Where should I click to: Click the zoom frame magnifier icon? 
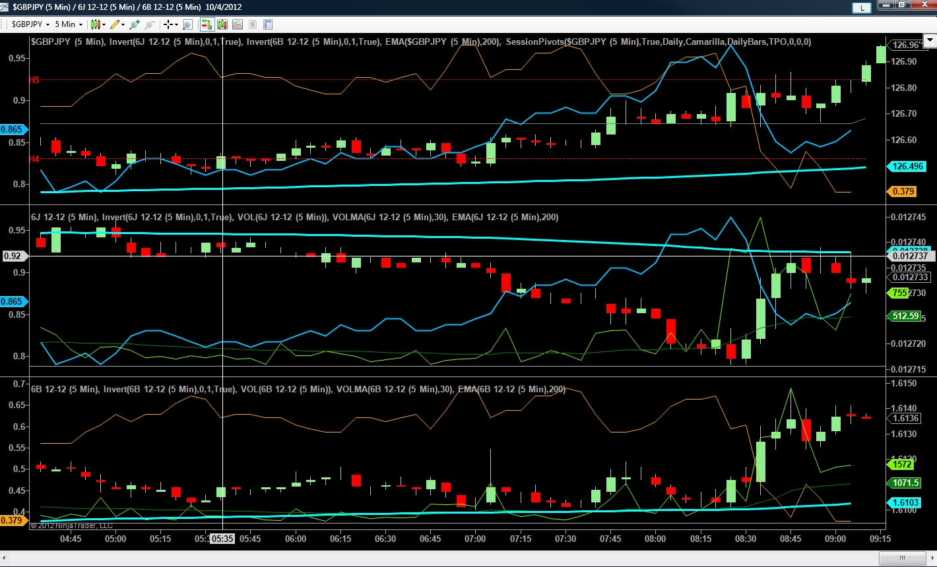point(187,24)
